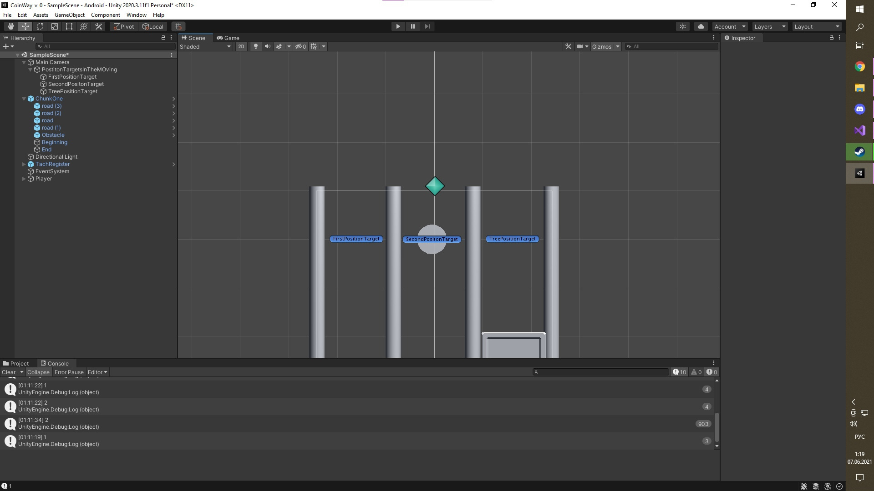Toggle scene audio

[x=267, y=46]
